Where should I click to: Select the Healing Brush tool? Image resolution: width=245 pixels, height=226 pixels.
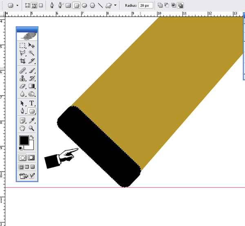click(x=22, y=70)
